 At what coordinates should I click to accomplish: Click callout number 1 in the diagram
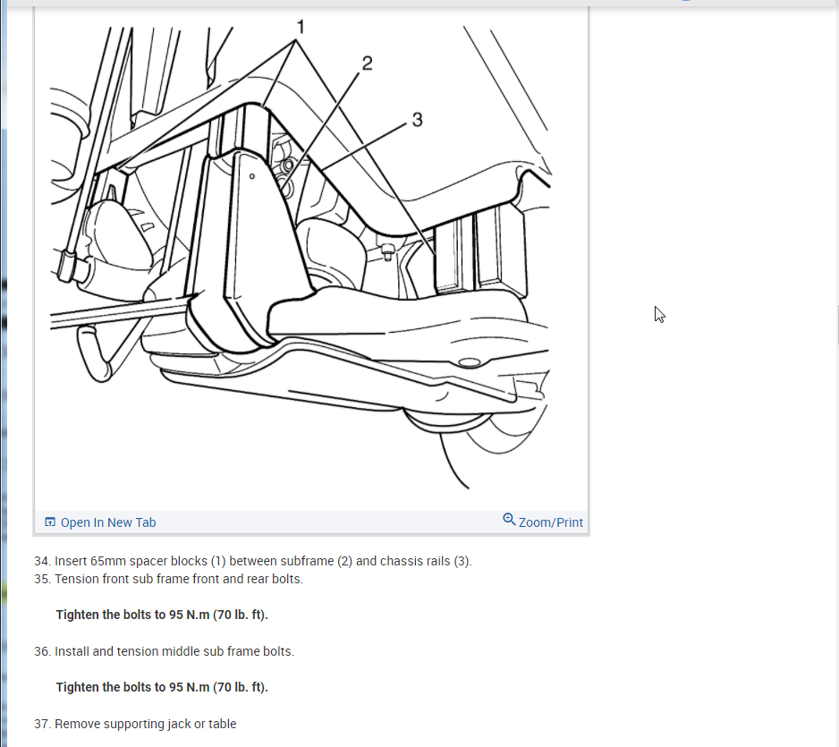pyautogui.click(x=301, y=27)
